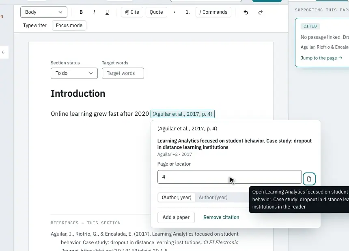Switch to Author (year) citation format
The width and height of the screenshot is (349, 251).
pyautogui.click(x=213, y=198)
